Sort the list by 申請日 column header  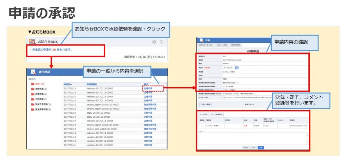(x=68, y=84)
